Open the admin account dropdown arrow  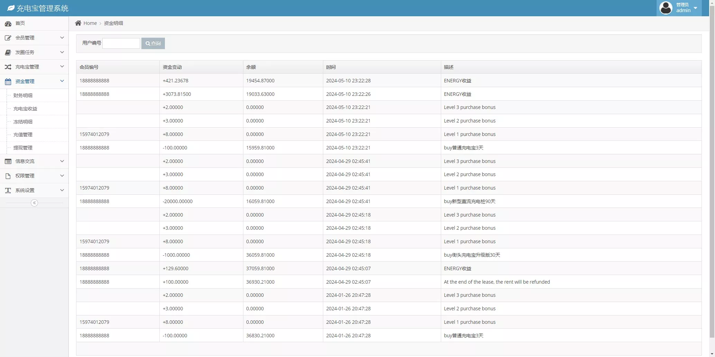695,8
